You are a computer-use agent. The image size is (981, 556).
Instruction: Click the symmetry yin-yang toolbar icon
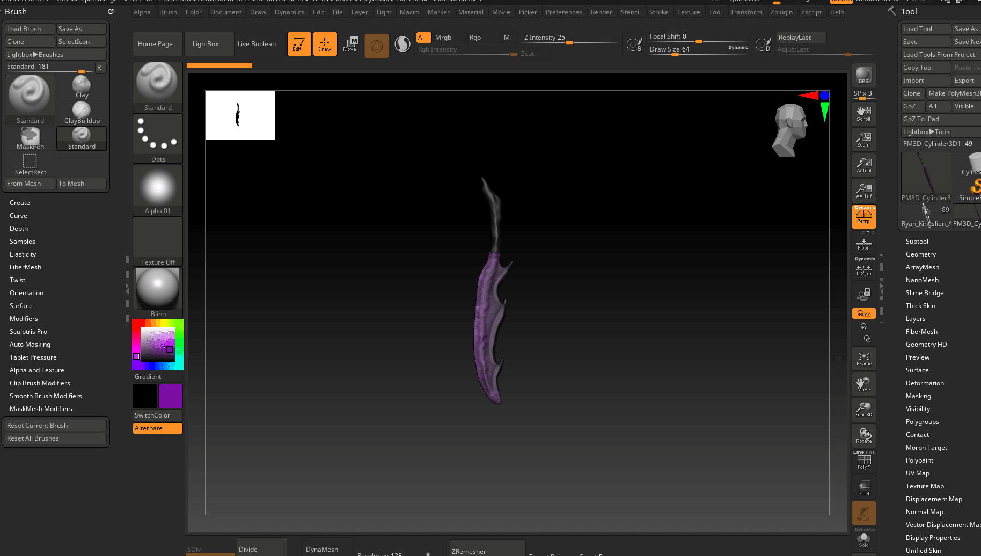pos(402,45)
